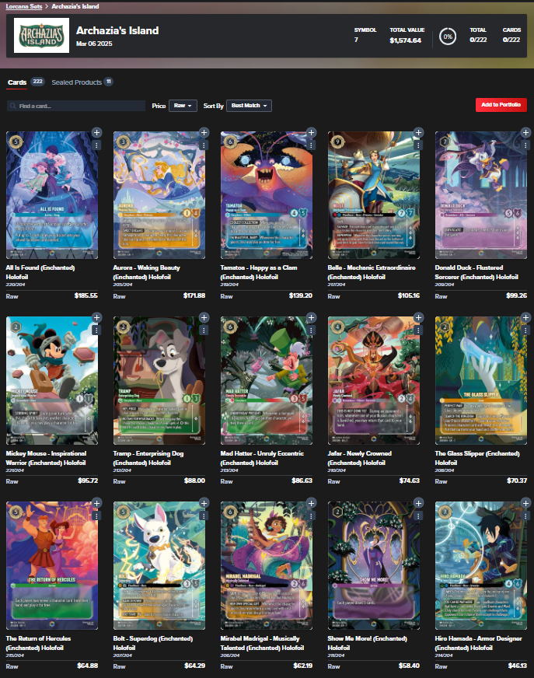Open the Tamatoa card image
The image size is (534, 678).
point(267,195)
